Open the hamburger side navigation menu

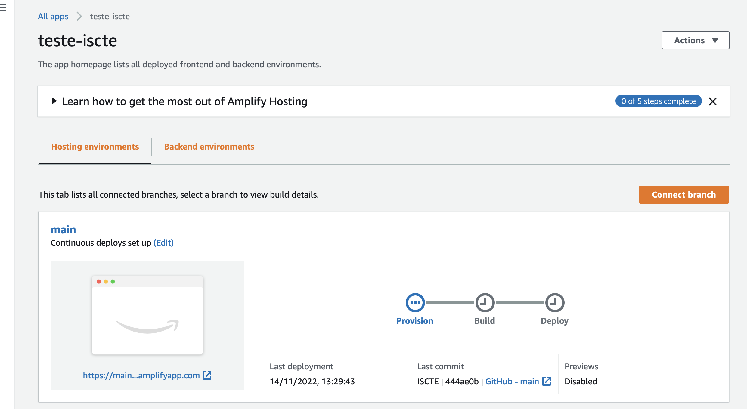point(3,7)
